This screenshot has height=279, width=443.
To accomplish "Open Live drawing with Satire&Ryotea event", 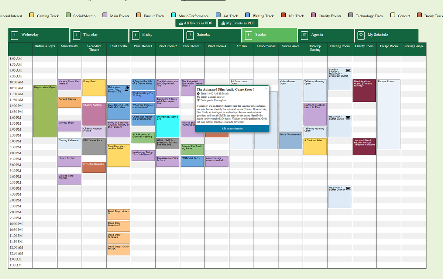I will click(x=119, y=111).
